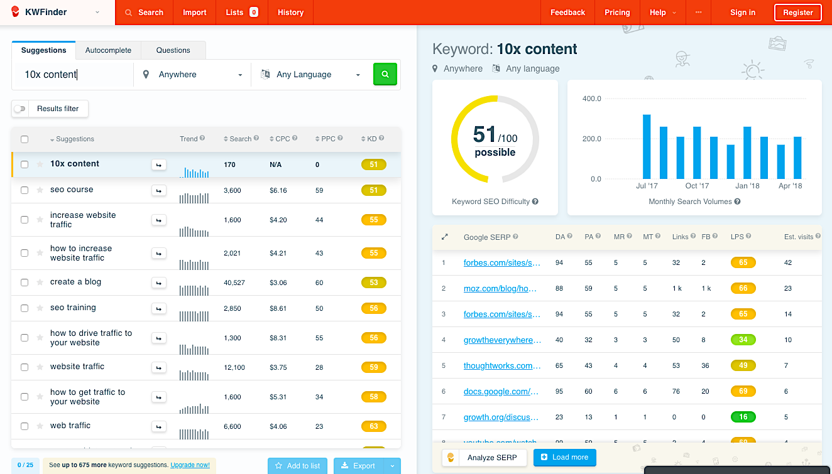Screen dimensions: 832x474
Task: Open the Help dropdown menu
Action: click(x=662, y=13)
